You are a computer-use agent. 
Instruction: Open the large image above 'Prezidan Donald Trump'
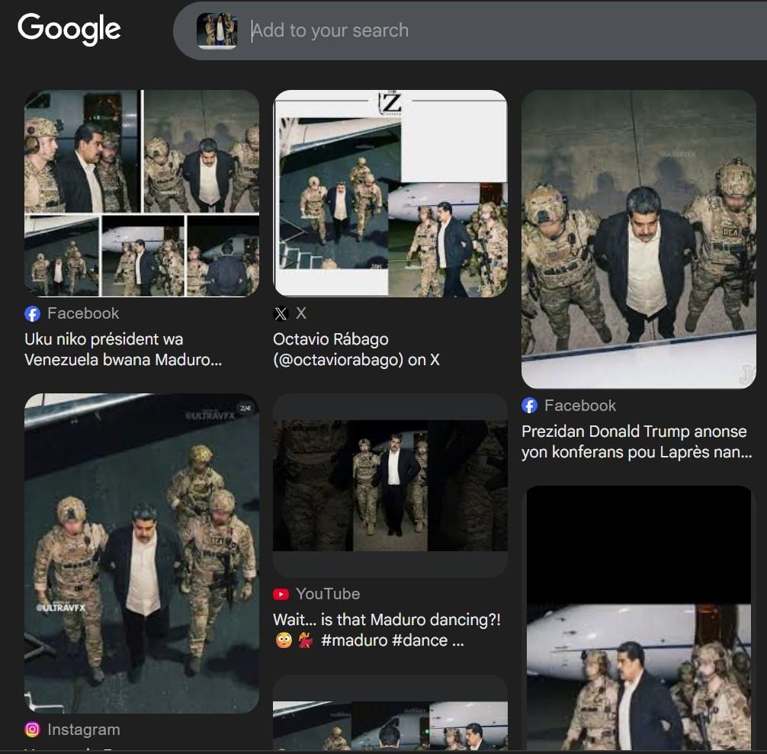coord(638,239)
